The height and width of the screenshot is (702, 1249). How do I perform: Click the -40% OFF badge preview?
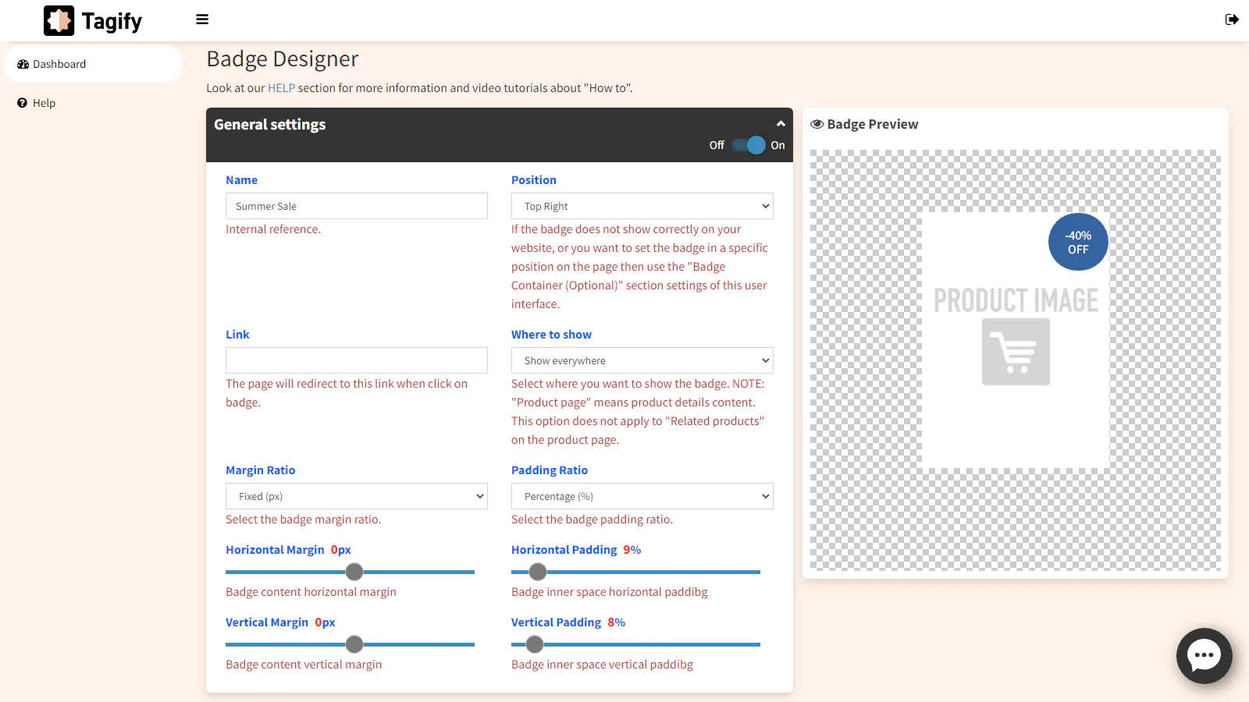point(1077,243)
